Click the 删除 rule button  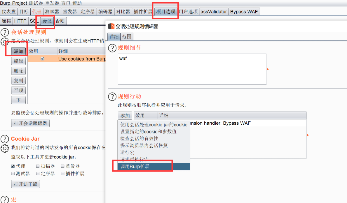tap(18, 71)
